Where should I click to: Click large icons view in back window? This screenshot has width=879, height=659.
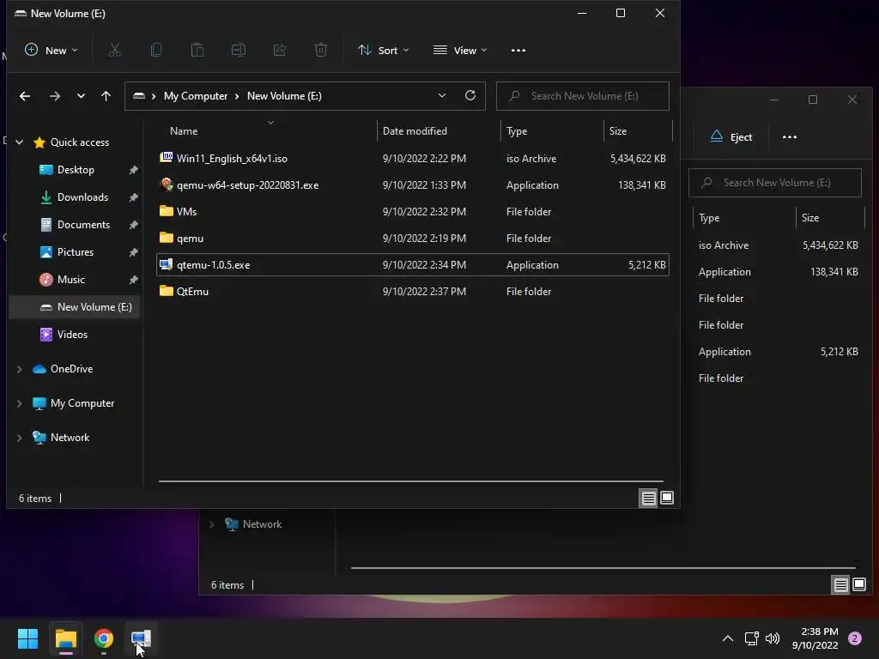[x=859, y=585]
